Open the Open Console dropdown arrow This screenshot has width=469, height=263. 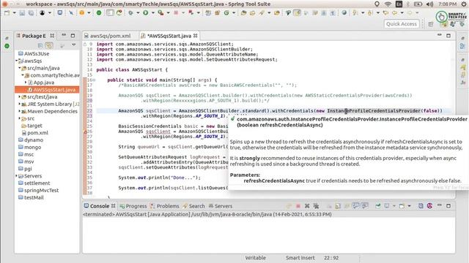(410, 206)
